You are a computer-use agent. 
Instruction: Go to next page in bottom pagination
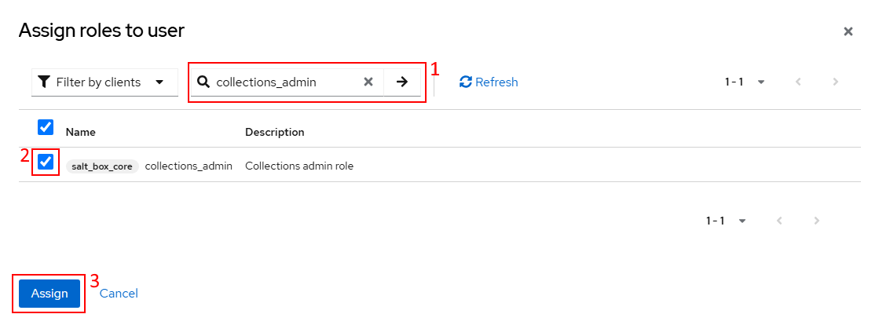tap(817, 221)
